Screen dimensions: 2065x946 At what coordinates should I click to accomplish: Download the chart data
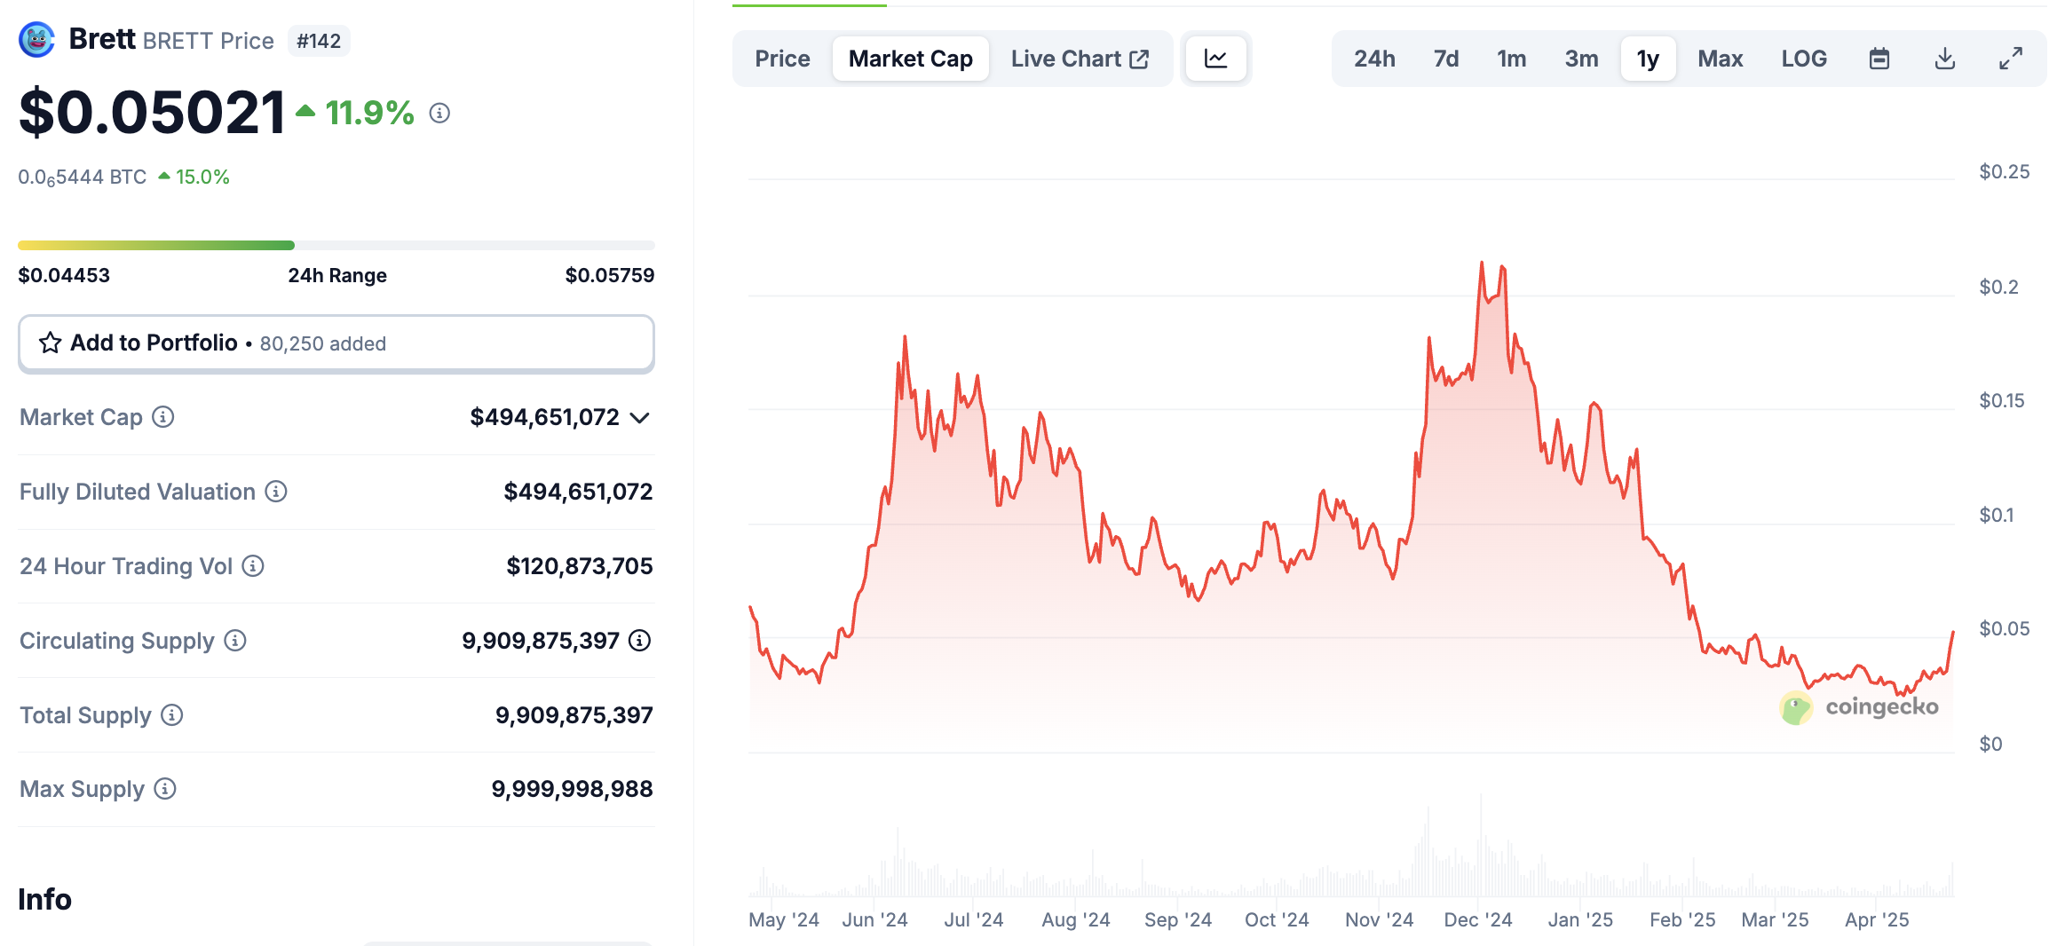[x=1944, y=59]
